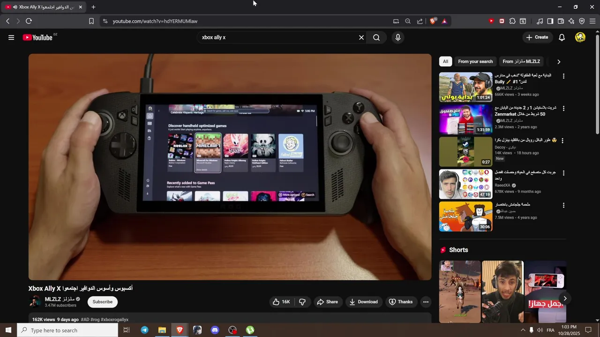Open the 0:27 Decoy video thumbnail
Screen dimensions: 600x337
465,151
